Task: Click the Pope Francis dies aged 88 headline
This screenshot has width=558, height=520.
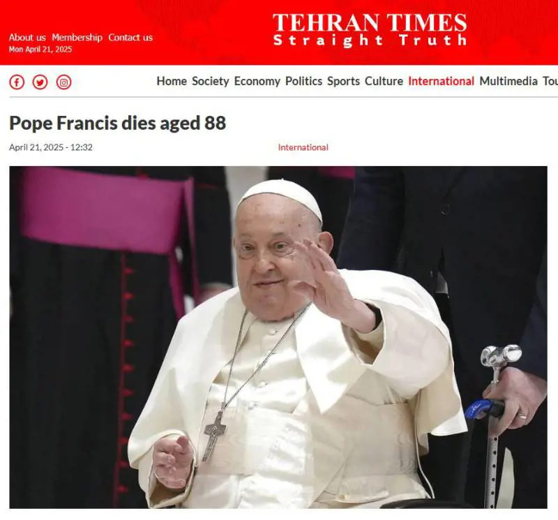Action: point(117,124)
